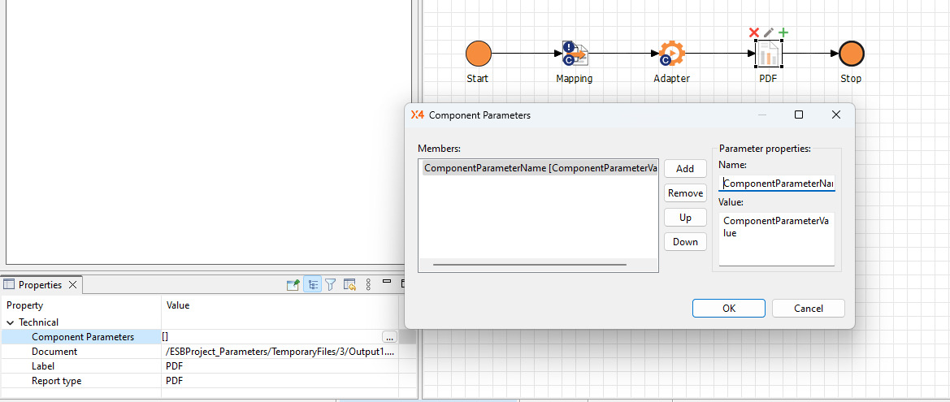Select the PDF report component

768,54
